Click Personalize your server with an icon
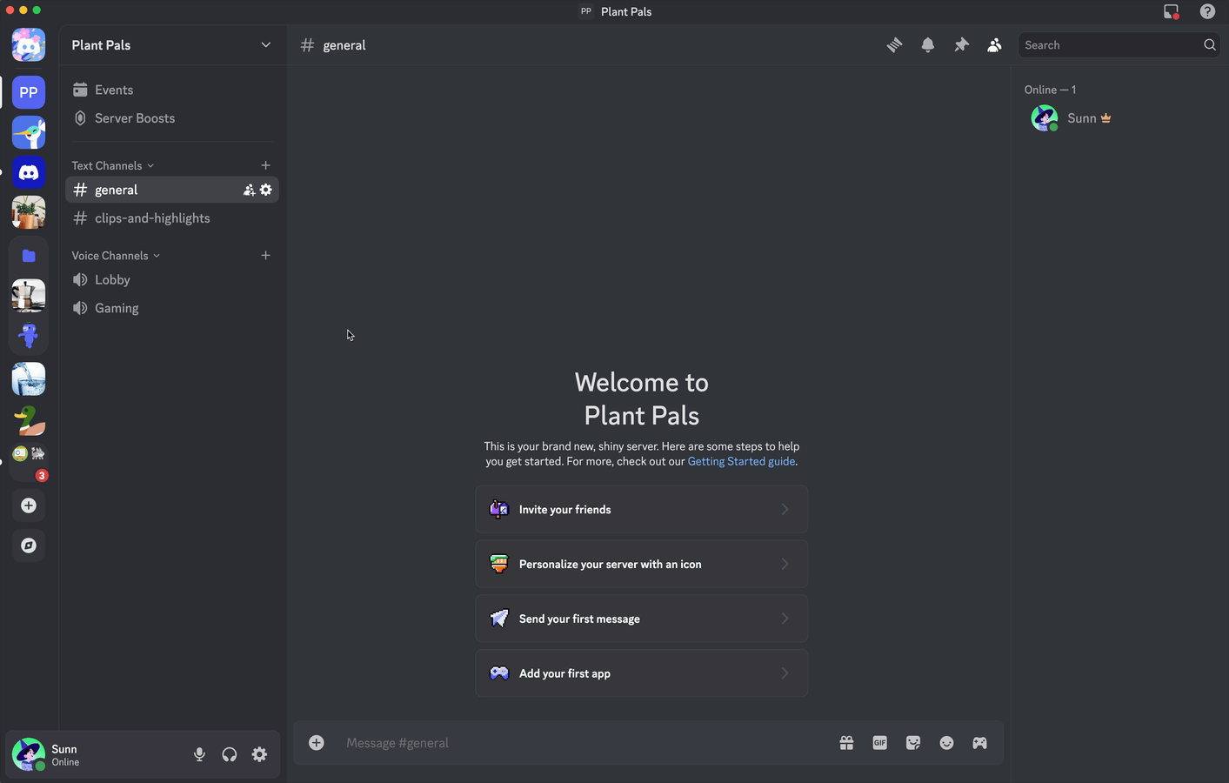Image resolution: width=1229 pixels, height=783 pixels. (x=642, y=564)
